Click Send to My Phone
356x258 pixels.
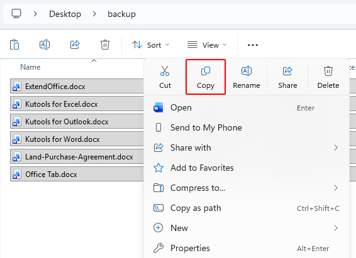[247, 127]
